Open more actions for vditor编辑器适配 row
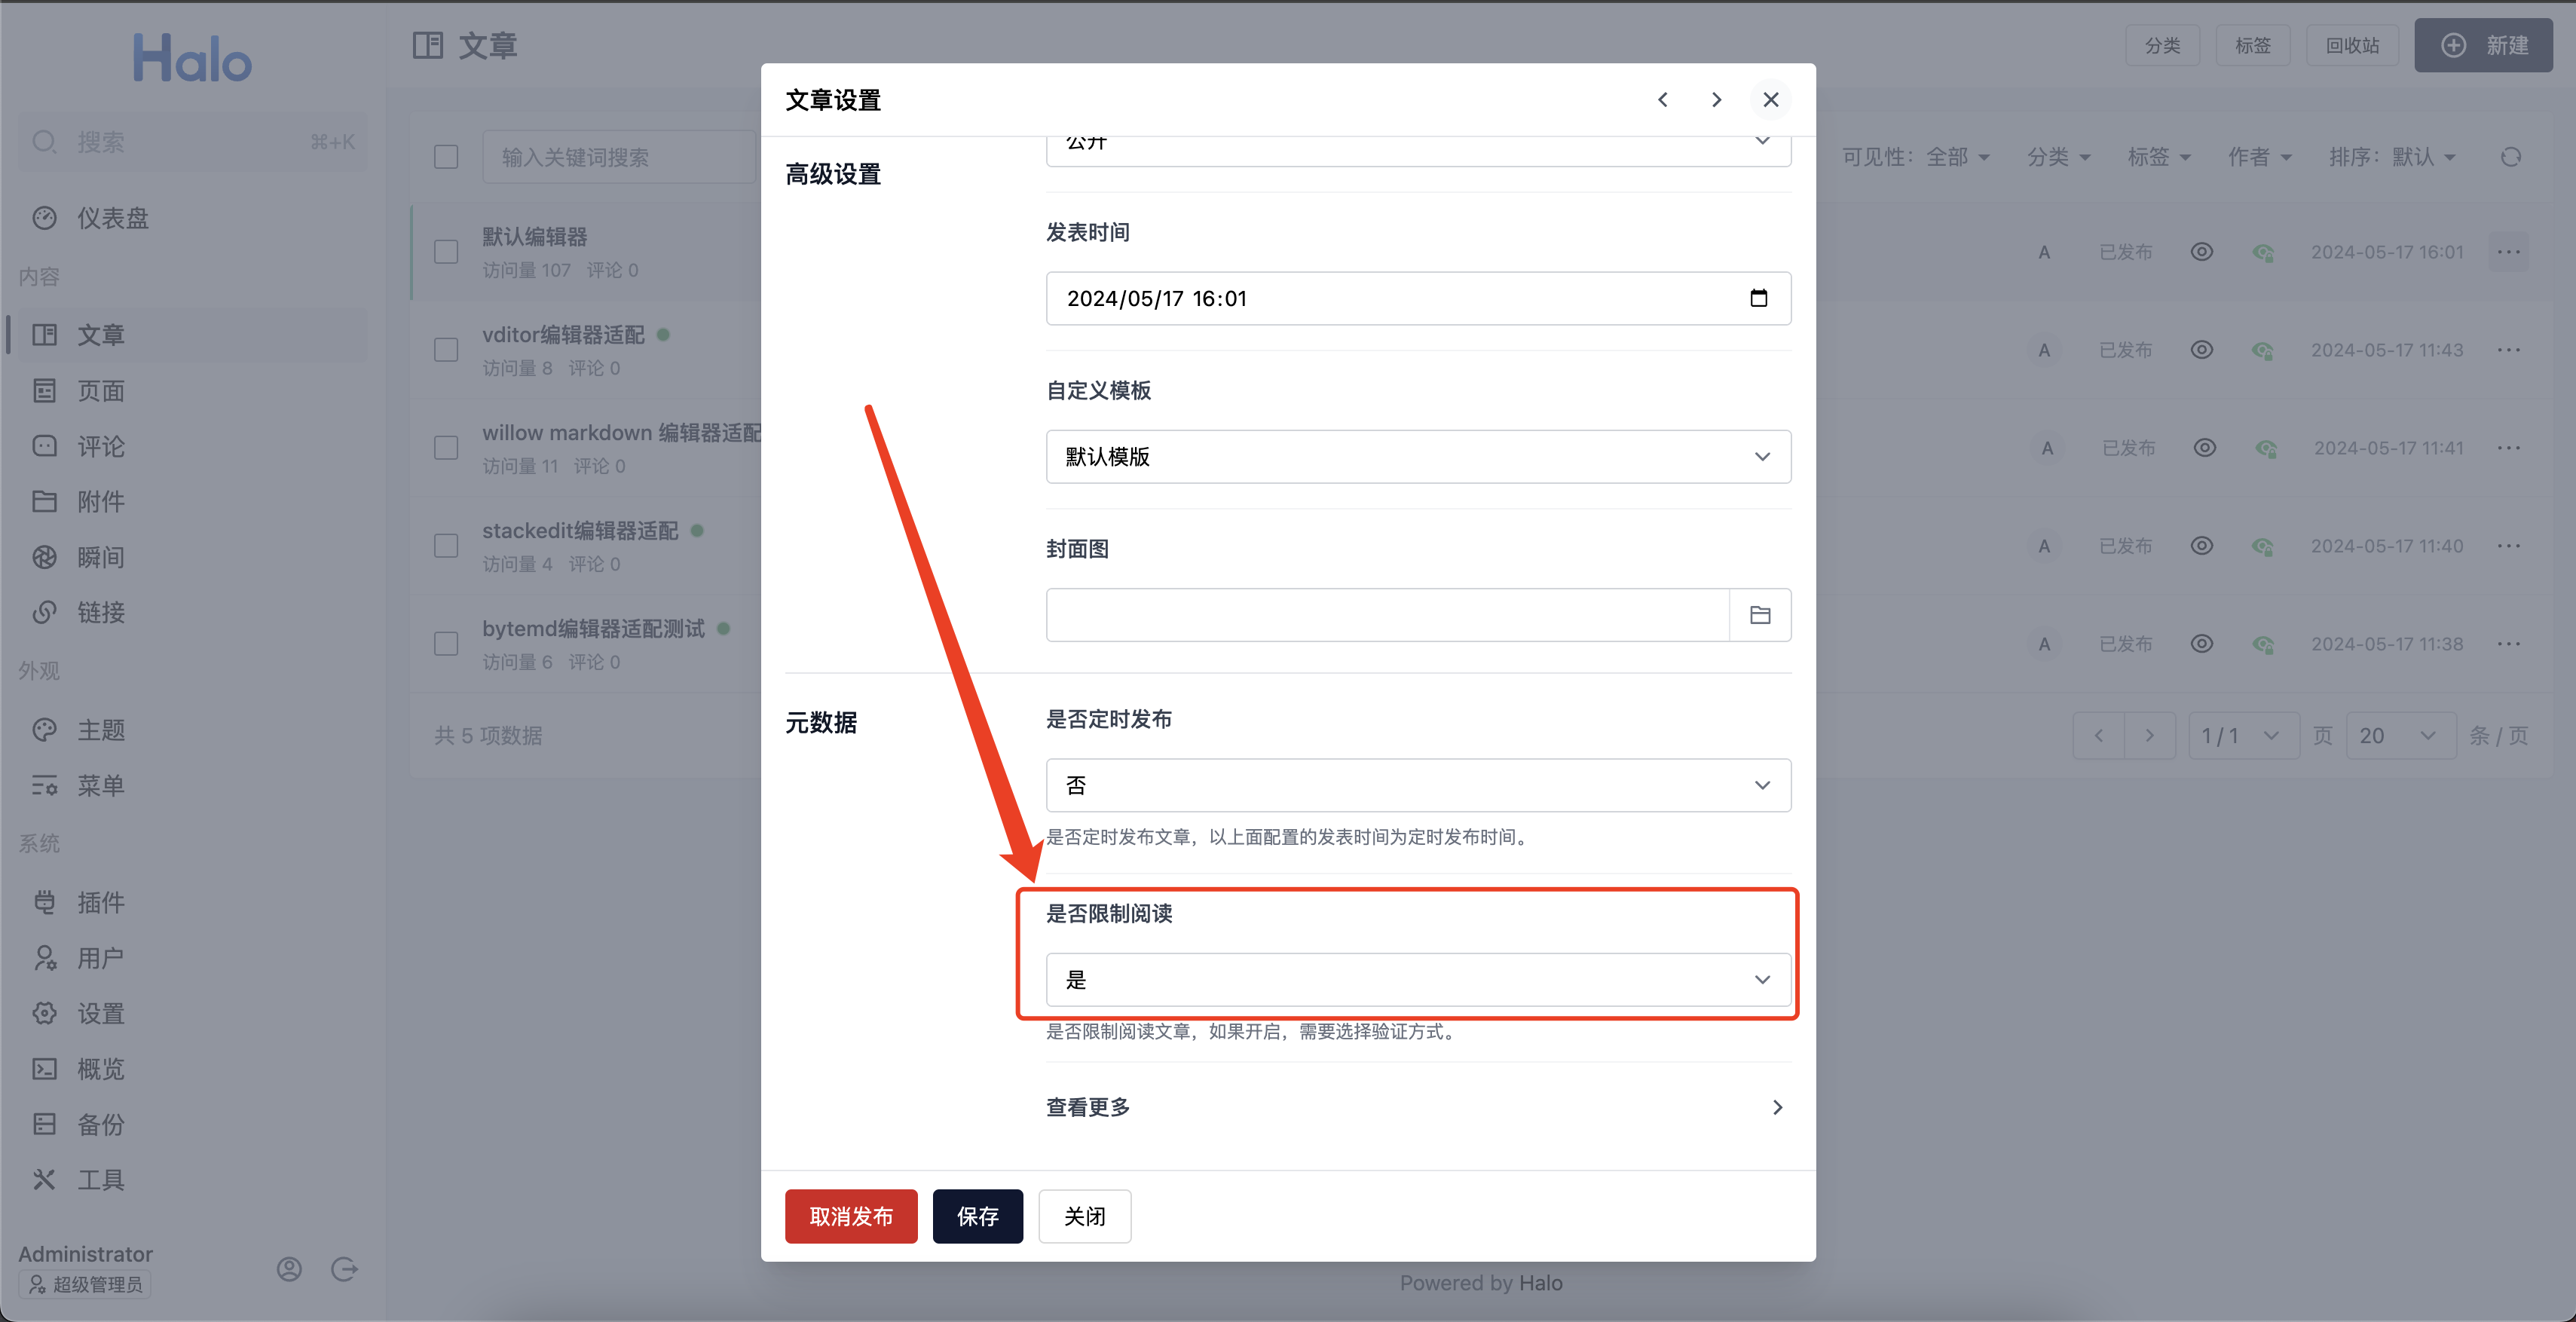The width and height of the screenshot is (2576, 1322). click(x=2508, y=350)
